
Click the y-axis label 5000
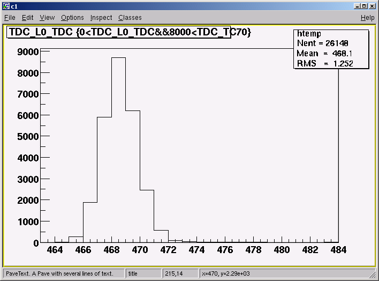point(28,137)
